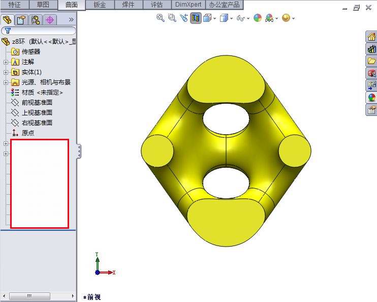Click the 原点 origin arrow icon
This screenshot has height=302, width=377.
pos(15,133)
